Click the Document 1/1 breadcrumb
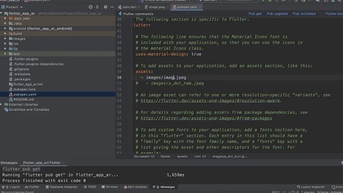The width and height of the screenshot is (343, 193). click(x=144, y=157)
